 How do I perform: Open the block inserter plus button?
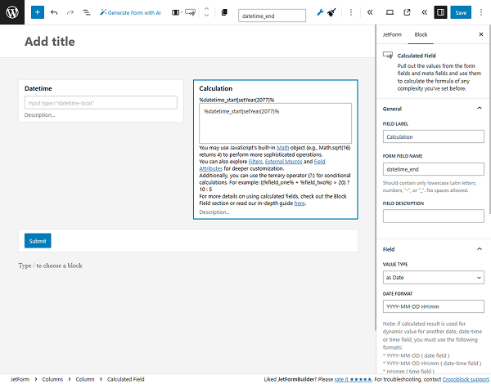coord(37,13)
